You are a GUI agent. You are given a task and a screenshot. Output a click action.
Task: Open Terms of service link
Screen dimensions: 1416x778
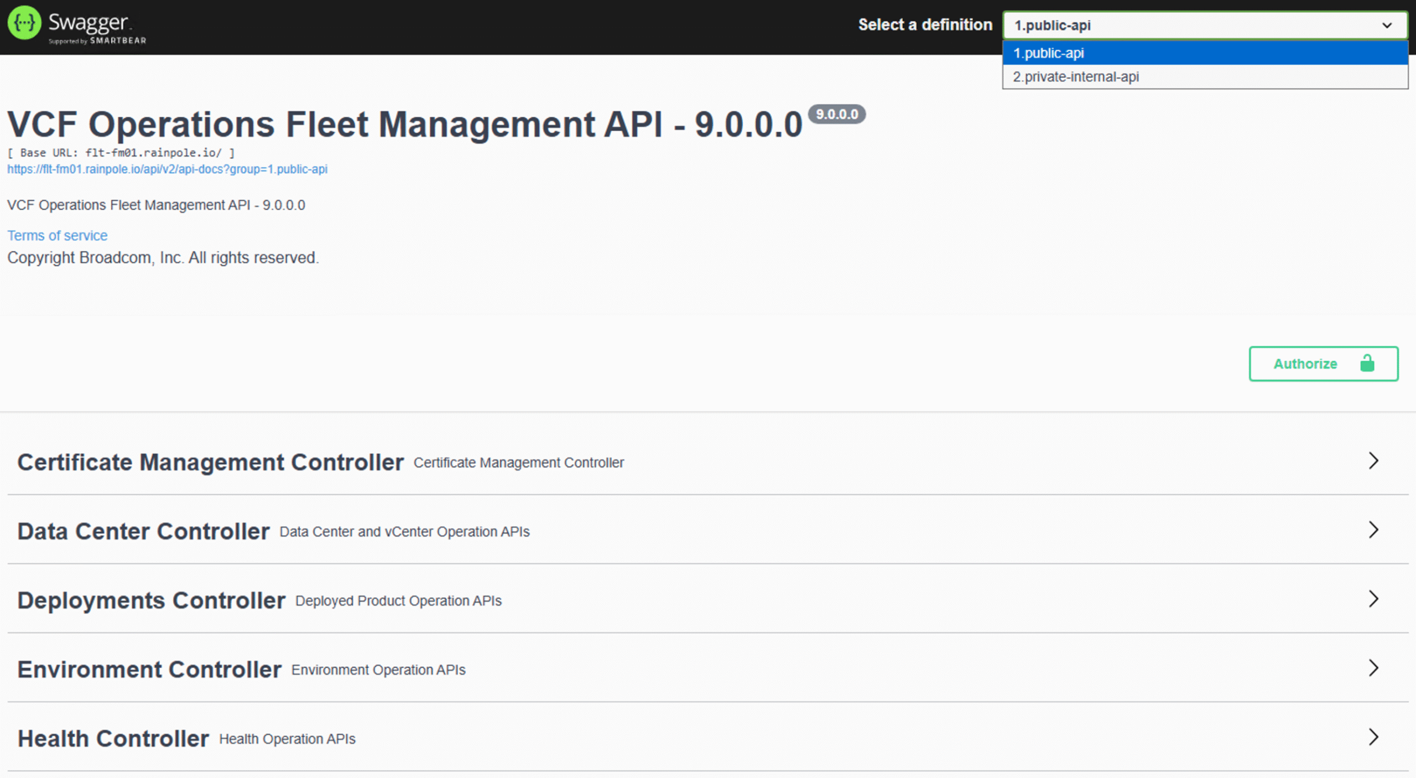[57, 235]
